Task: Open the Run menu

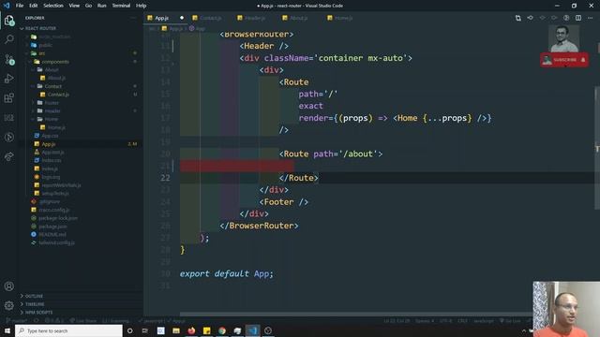Action: pyautogui.click(x=101, y=6)
